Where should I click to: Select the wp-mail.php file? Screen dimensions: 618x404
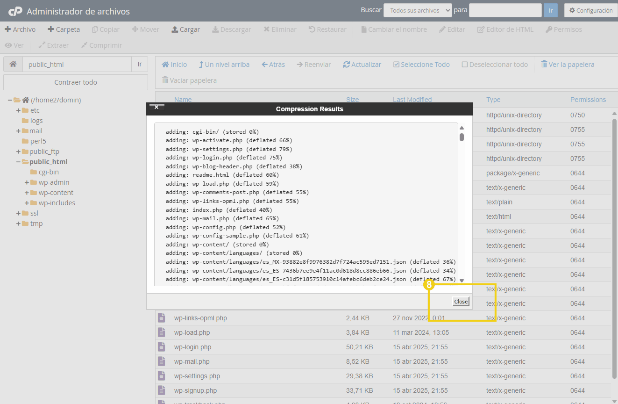pos(192,361)
